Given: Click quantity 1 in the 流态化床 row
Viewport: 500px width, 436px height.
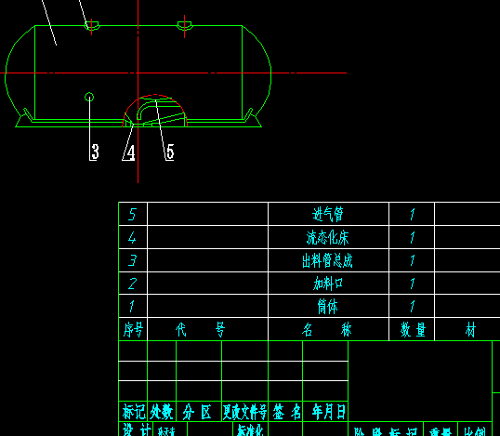Looking at the screenshot, I should (x=413, y=237).
